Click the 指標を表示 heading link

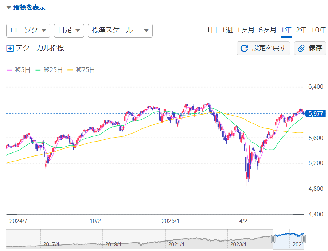tap(29, 8)
